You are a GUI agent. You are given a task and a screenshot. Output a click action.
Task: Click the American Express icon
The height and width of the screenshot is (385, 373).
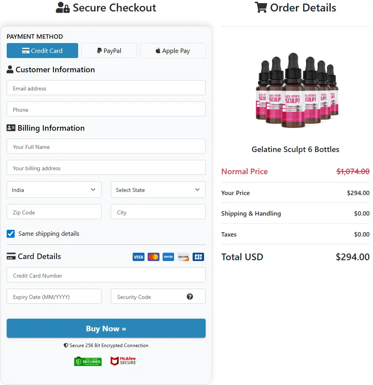[x=168, y=257]
